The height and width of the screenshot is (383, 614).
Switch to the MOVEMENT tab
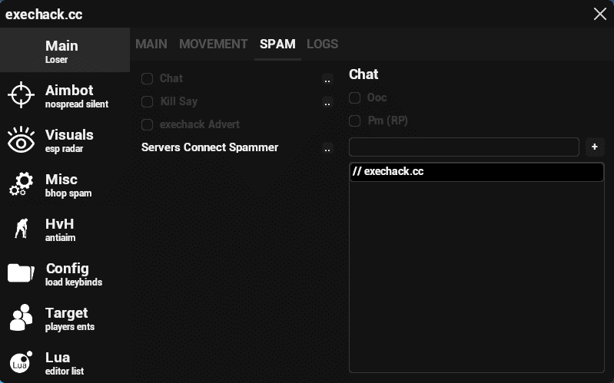214,45
